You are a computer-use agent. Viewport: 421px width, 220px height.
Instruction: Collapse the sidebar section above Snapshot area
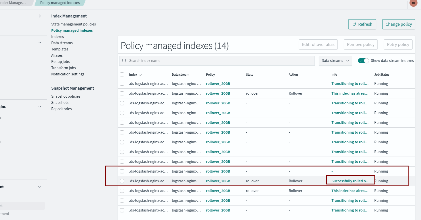click(x=39, y=42)
